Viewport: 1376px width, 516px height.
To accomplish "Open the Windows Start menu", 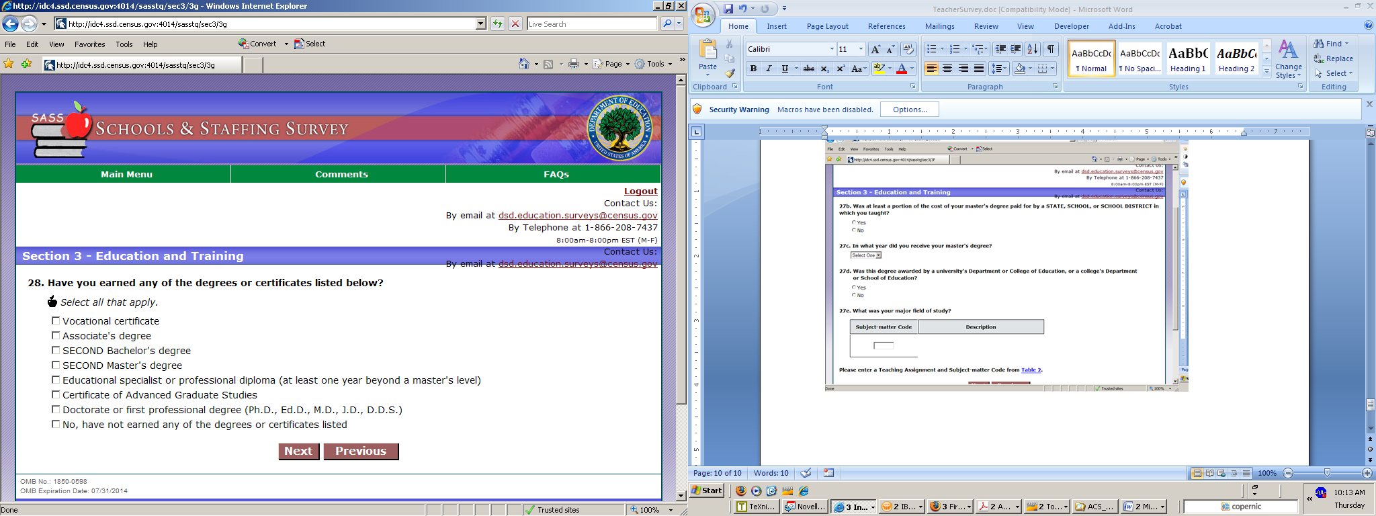I will tap(707, 490).
